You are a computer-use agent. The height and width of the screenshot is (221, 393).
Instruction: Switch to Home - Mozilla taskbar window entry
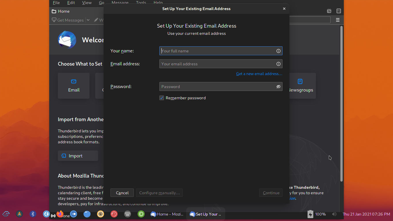click(167, 214)
